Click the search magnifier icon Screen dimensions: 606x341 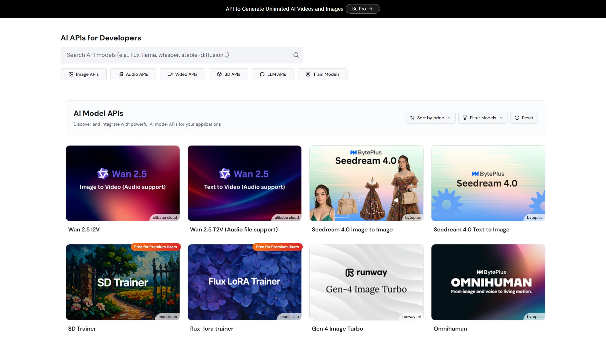click(x=296, y=55)
